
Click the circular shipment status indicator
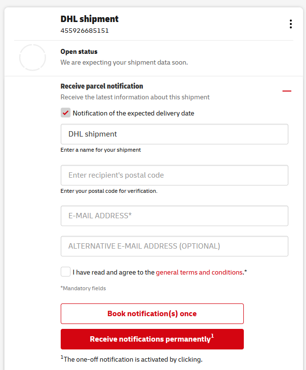(32, 57)
